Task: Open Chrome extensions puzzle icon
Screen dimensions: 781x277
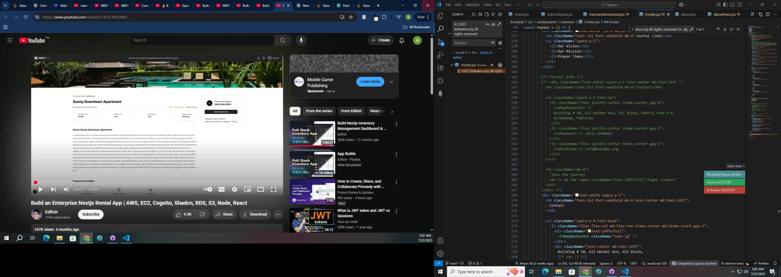Action: 385,17
